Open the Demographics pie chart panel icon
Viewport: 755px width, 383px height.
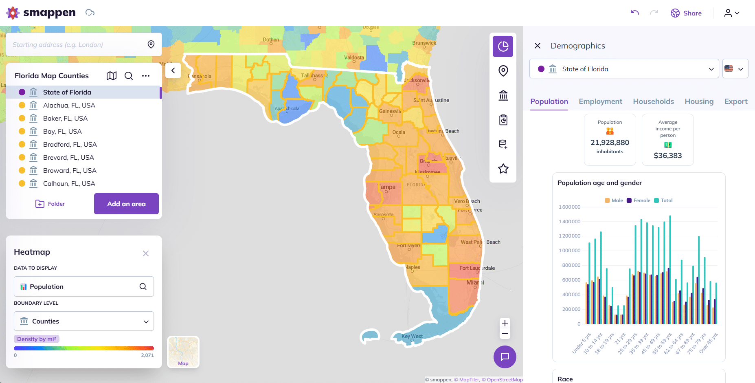coord(503,46)
